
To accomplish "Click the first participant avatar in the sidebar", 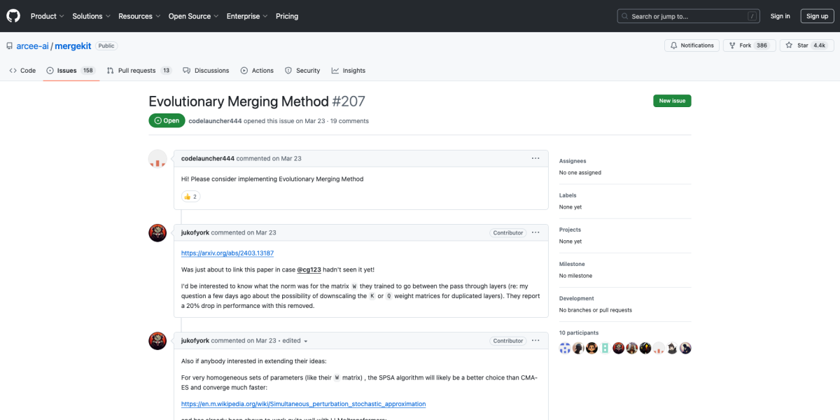I will pyautogui.click(x=565, y=347).
